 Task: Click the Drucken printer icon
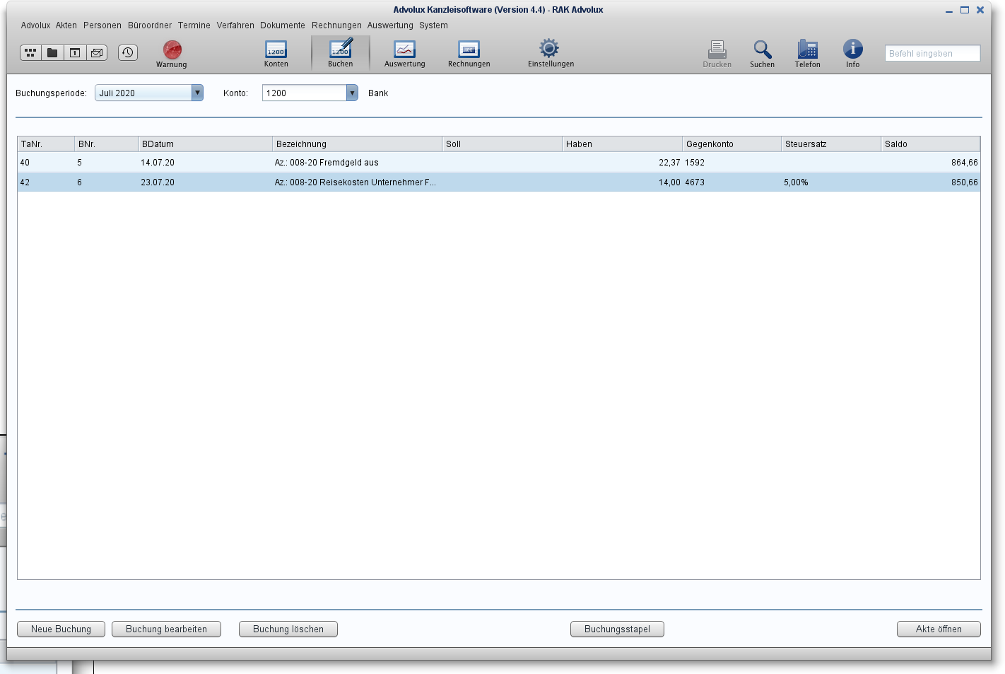coord(717,54)
